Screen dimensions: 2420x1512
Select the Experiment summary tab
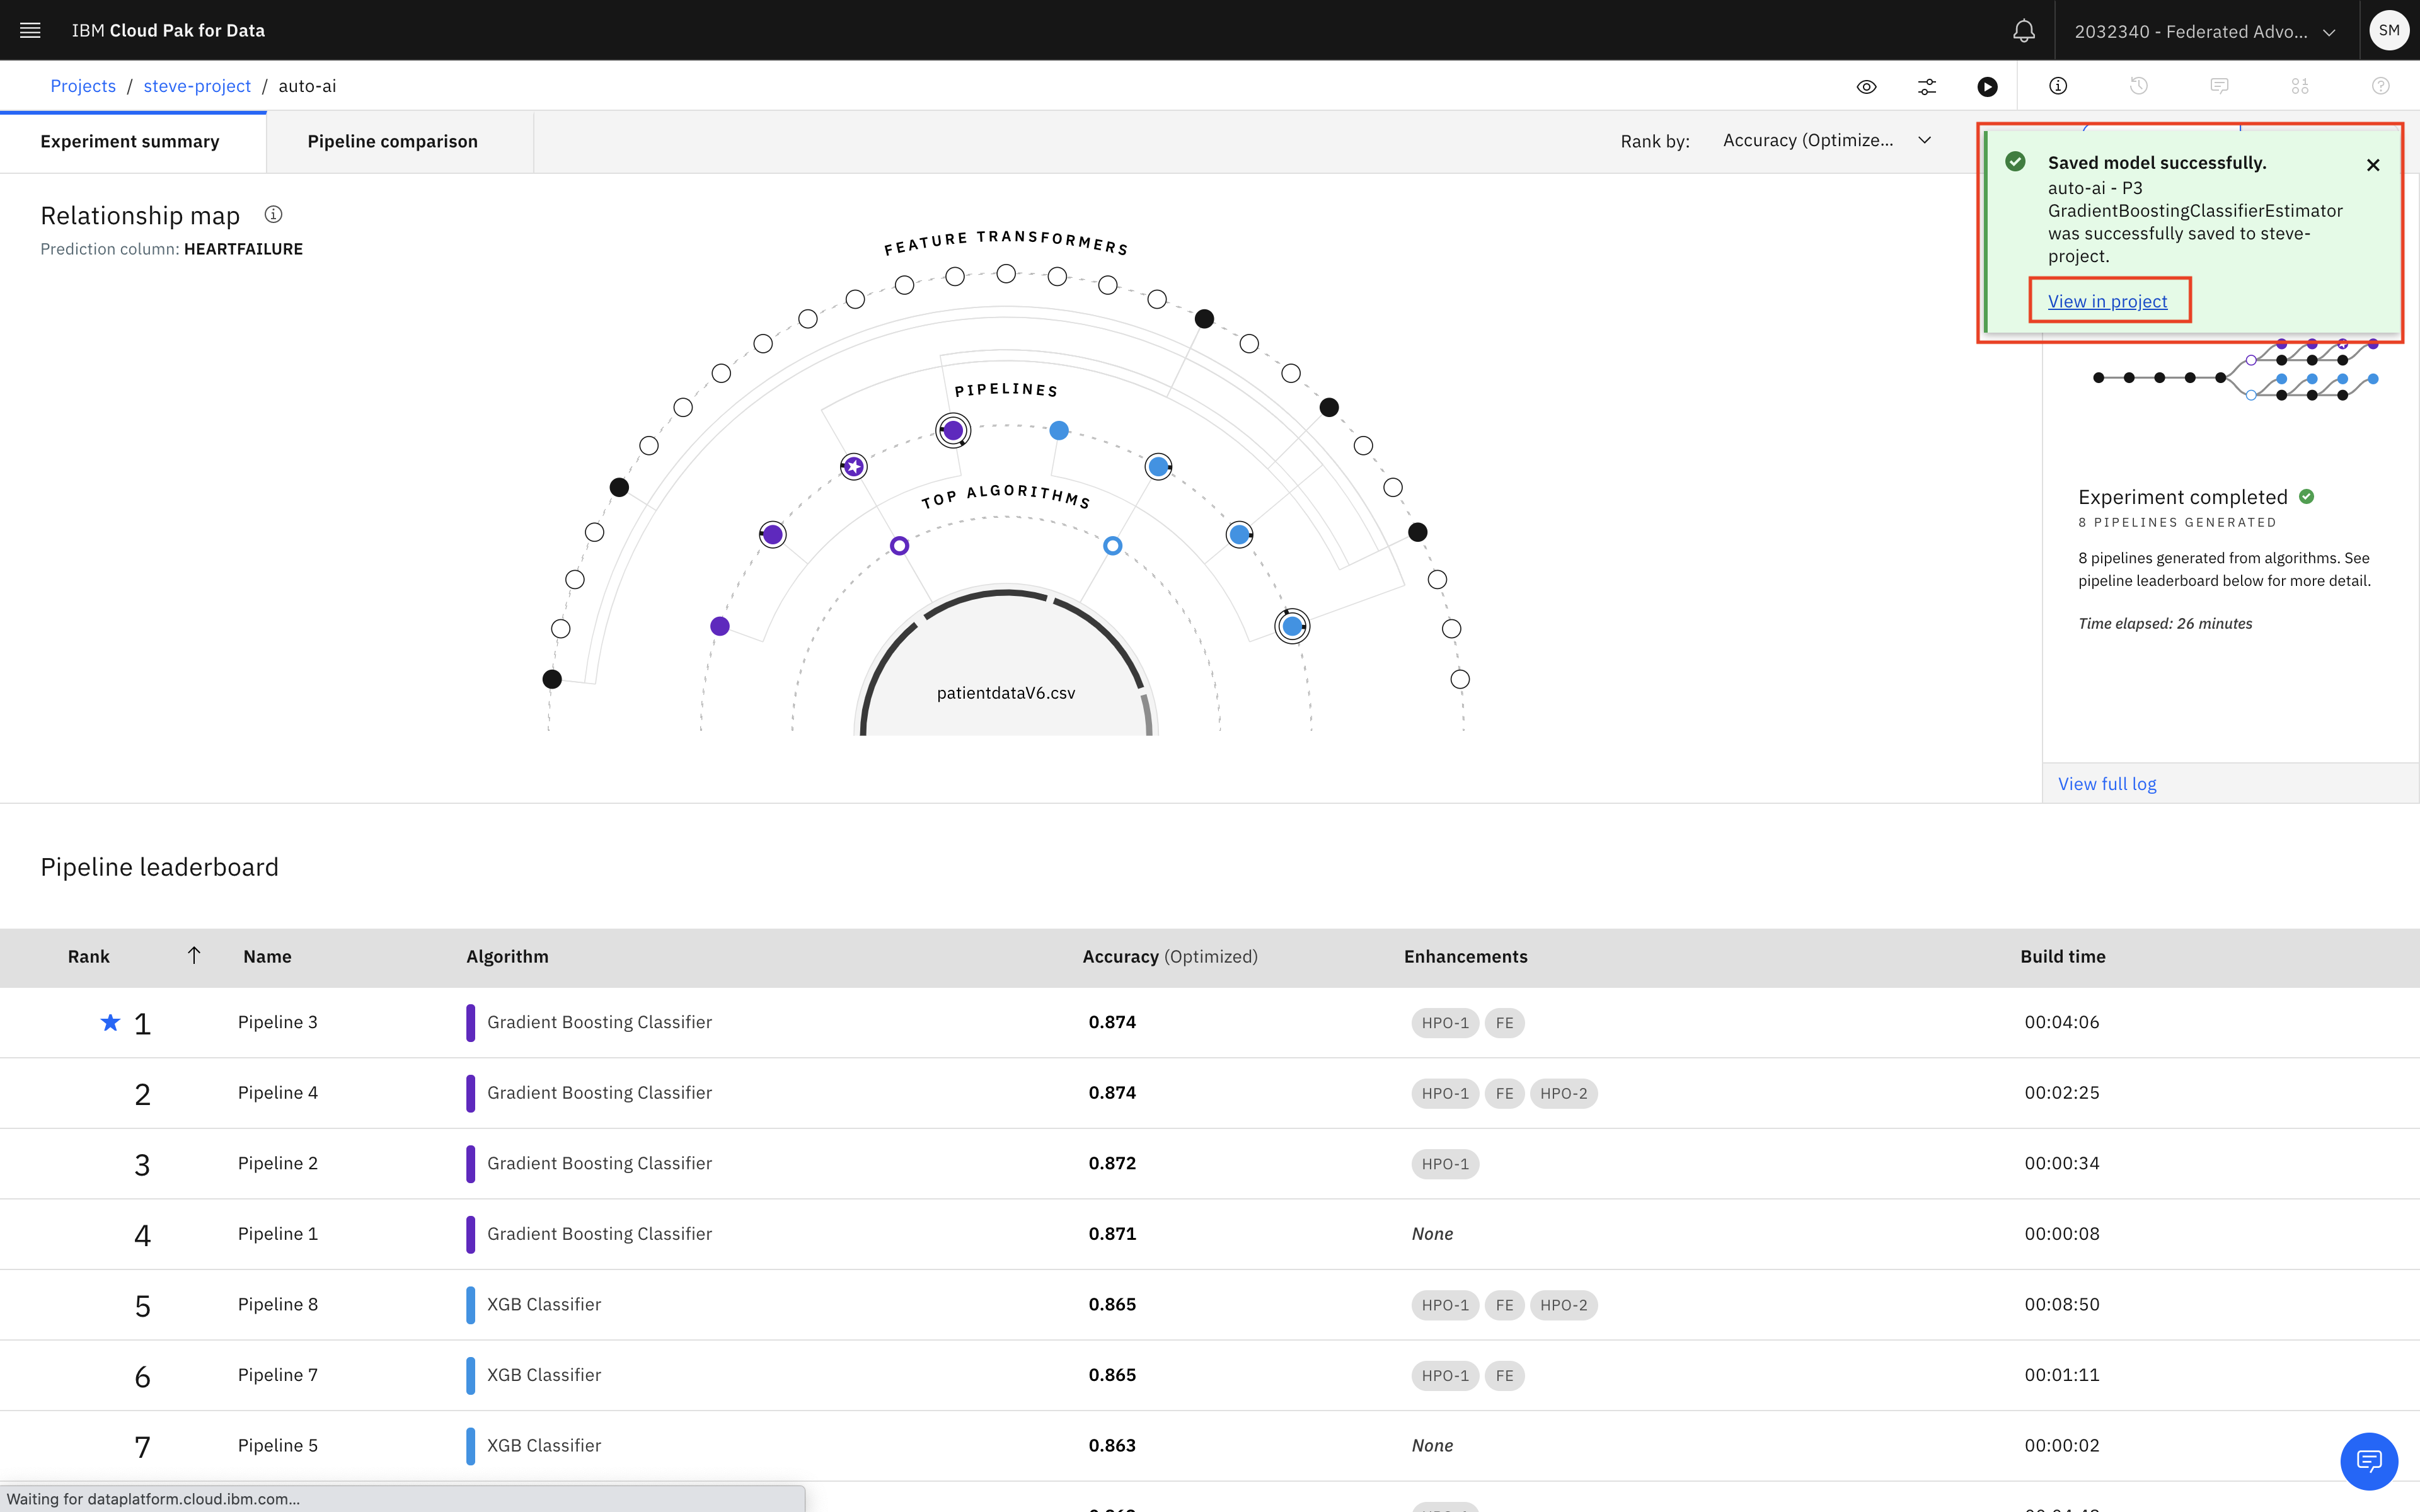tap(130, 141)
